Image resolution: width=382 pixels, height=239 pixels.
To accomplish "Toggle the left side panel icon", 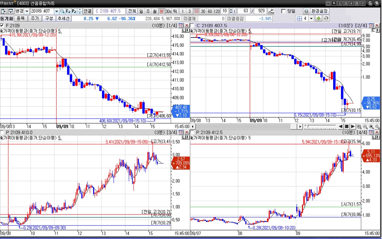I will tap(4, 11).
